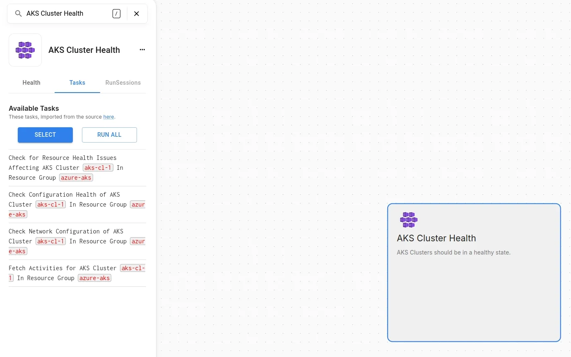Select the Tasks tab
Screen dimensions: 571x357
click(x=77, y=83)
